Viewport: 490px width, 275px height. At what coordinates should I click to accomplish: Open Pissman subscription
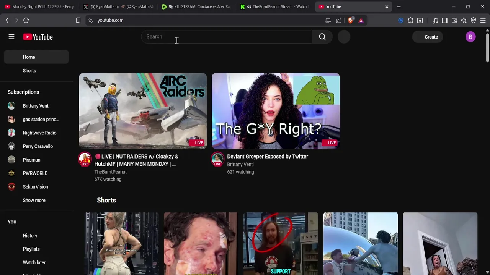[x=36, y=160]
